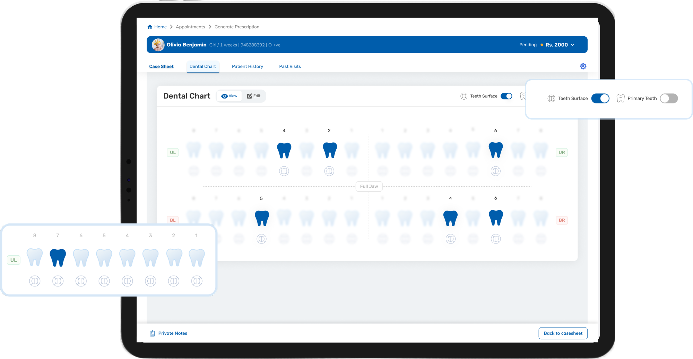Open the Appointments breadcrumb link
This screenshot has height=359, width=693.
pyautogui.click(x=190, y=27)
